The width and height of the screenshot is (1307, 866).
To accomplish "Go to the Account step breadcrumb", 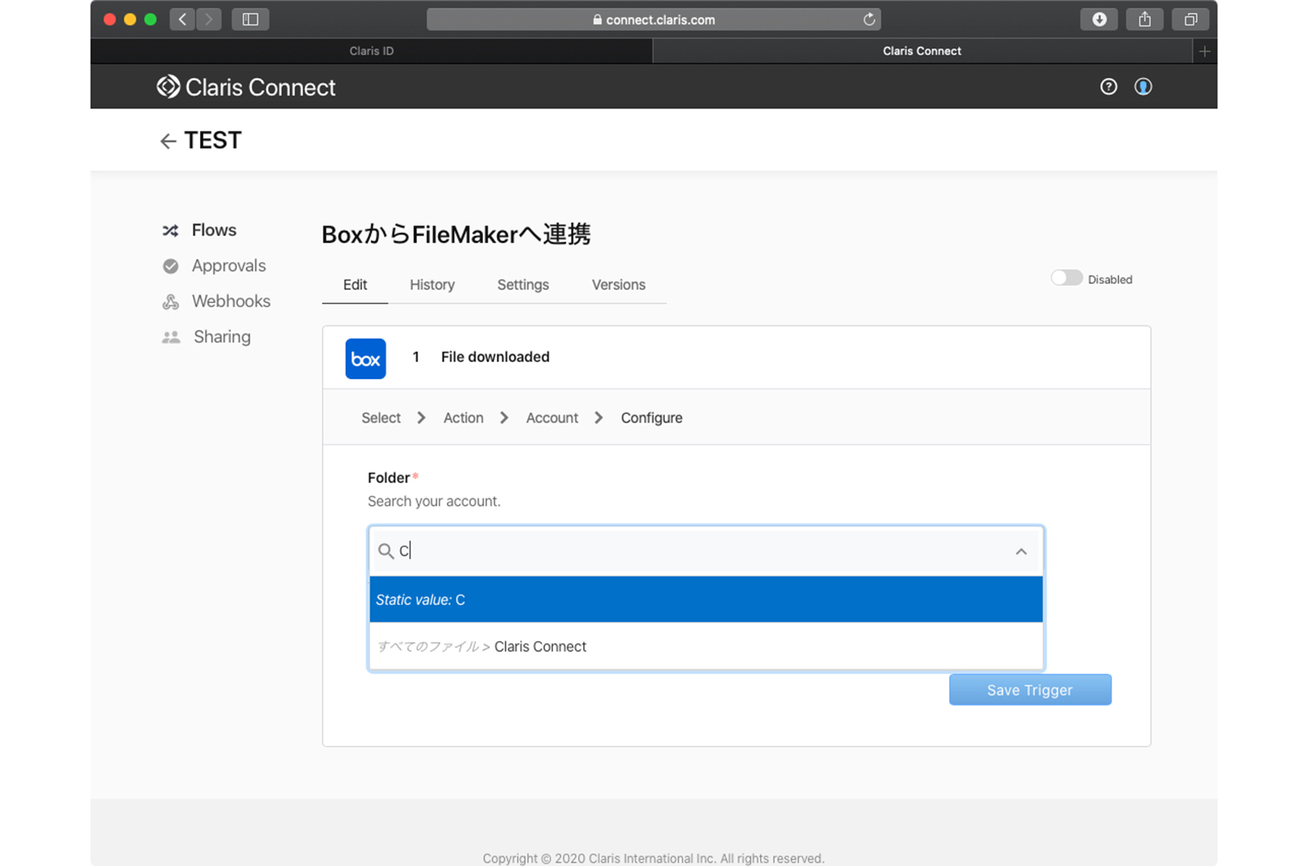I will click(x=551, y=418).
